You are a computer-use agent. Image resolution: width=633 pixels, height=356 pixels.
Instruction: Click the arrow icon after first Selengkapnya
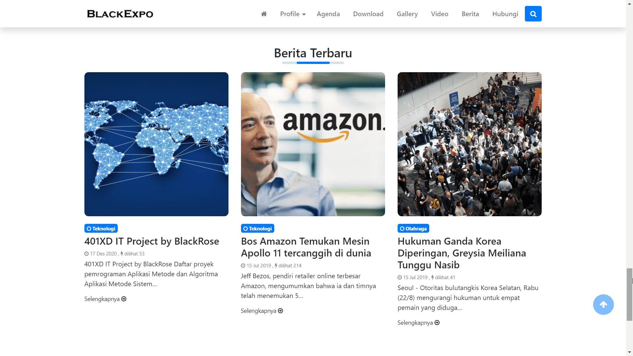pos(124,299)
